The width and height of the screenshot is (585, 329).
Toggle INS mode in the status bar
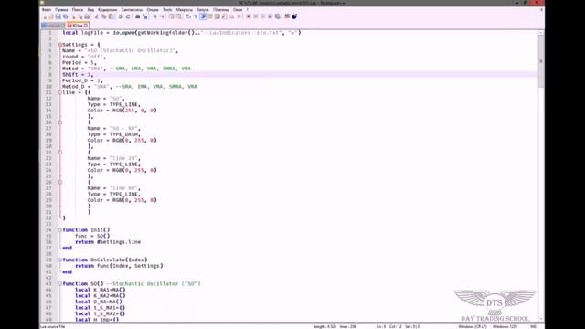pos(533,327)
